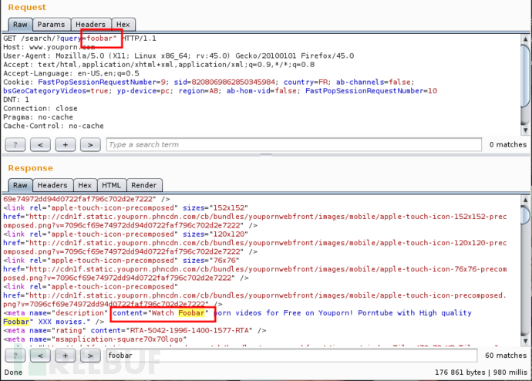Screen dimensions: 532x381
Task: Click the 'Accept-Language: en-US,en;q=0.5' line
Action: click(x=71, y=73)
